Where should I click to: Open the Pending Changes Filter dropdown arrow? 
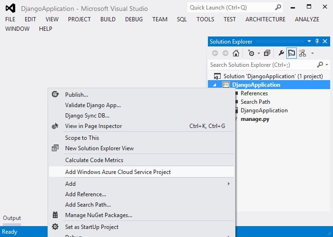point(259,53)
